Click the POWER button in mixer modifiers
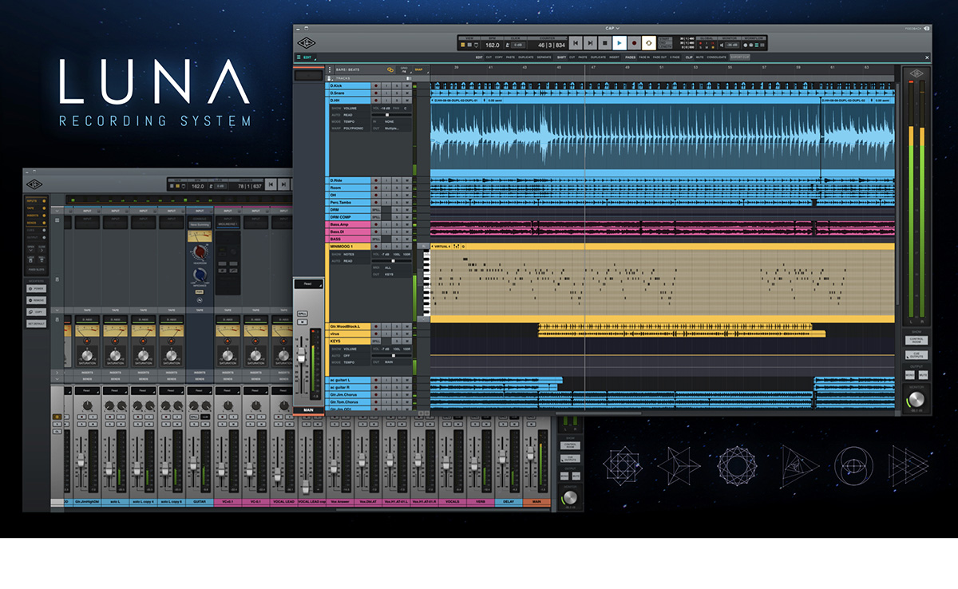The width and height of the screenshot is (958, 589). [x=37, y=289]
